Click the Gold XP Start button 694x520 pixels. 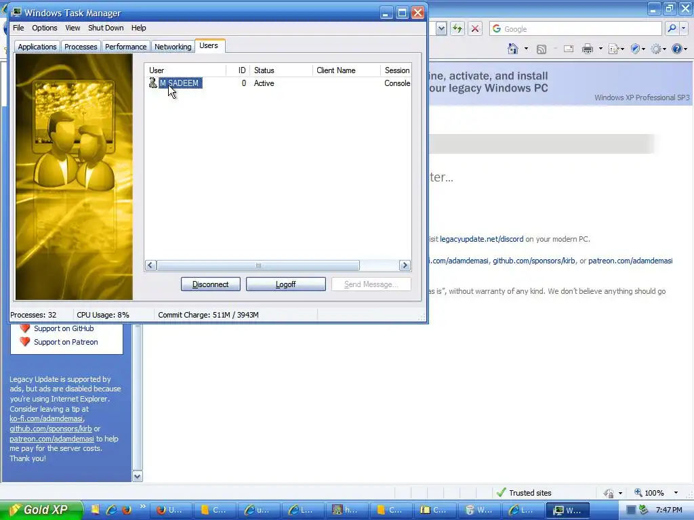pos(41,510)
